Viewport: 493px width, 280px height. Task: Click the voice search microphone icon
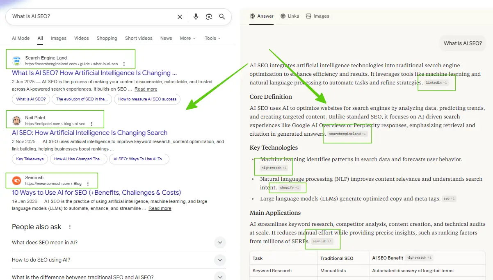point(196,16)
